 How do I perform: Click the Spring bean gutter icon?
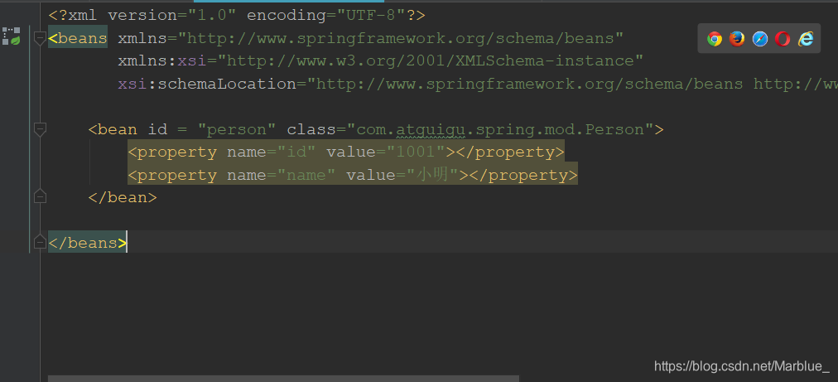(x=12, y=36)
